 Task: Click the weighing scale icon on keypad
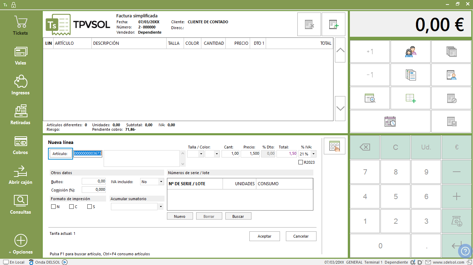tap(457, 221)
